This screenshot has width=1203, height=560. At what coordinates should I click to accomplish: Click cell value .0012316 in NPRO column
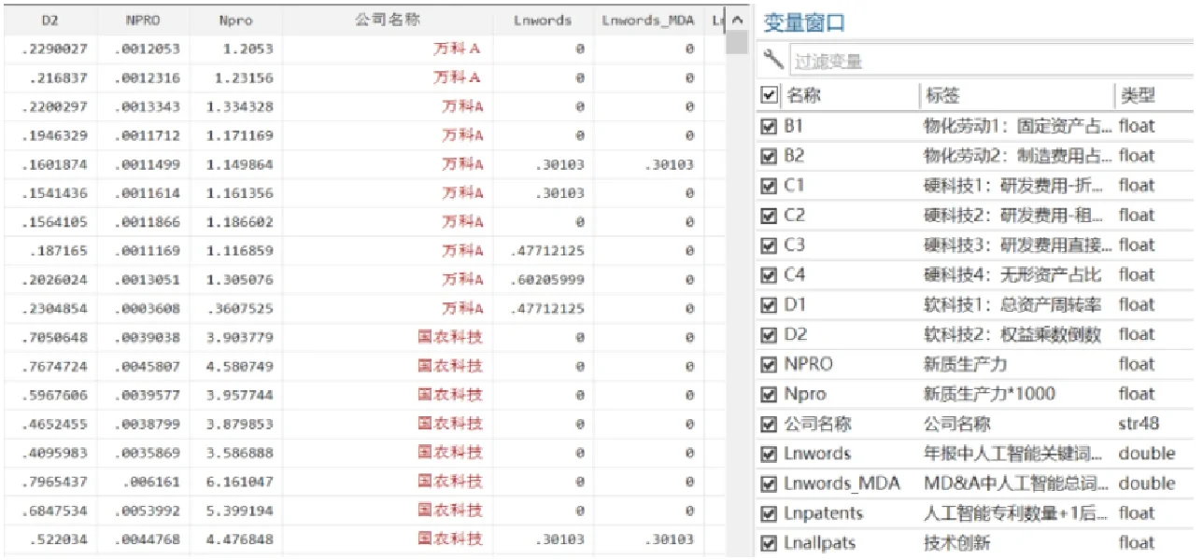pyautogui.click(x=148, y=77)
